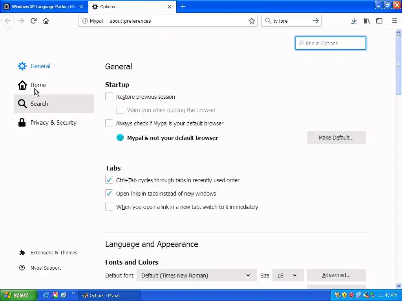
Task: Click the Find in Options field
Action: (x=330, y=43)
